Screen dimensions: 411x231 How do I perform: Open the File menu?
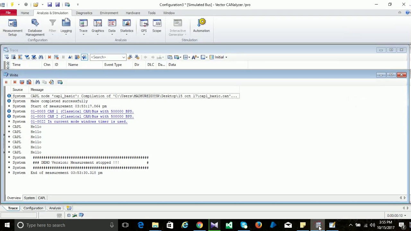(8, 13)
